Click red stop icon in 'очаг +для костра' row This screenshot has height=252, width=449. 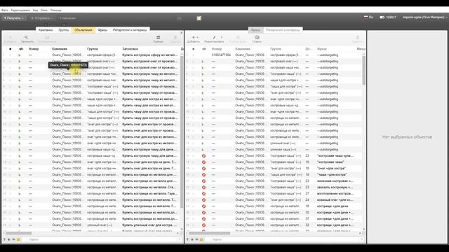203,168
